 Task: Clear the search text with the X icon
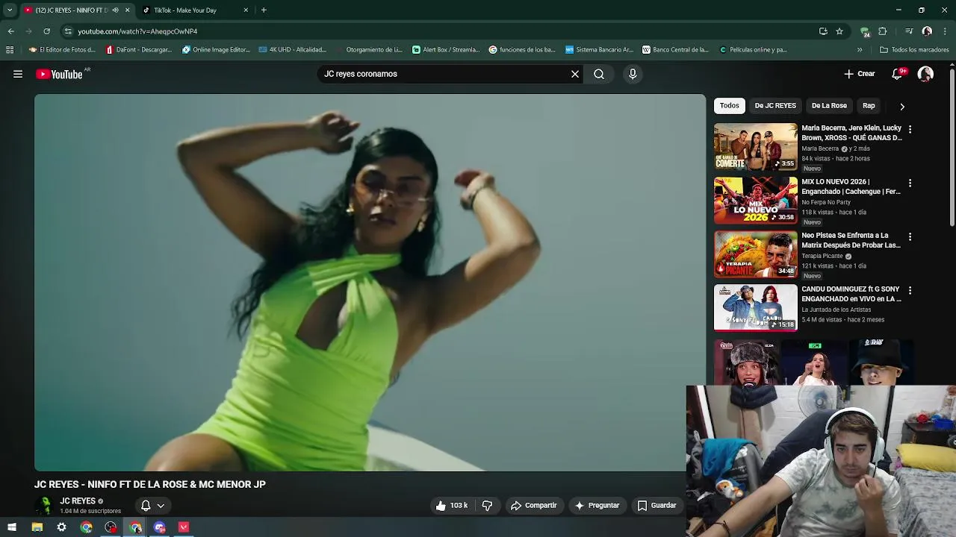click(x=575, y=74)
